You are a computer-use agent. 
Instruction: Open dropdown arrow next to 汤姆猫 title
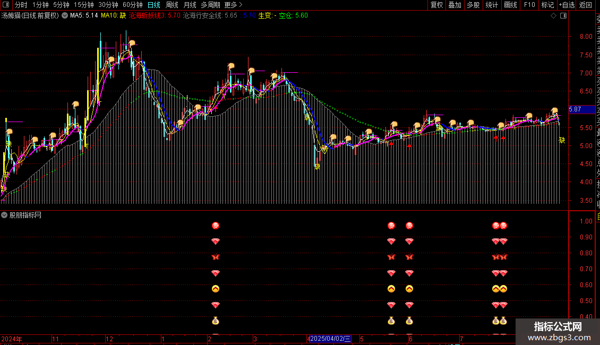(65, 16)
